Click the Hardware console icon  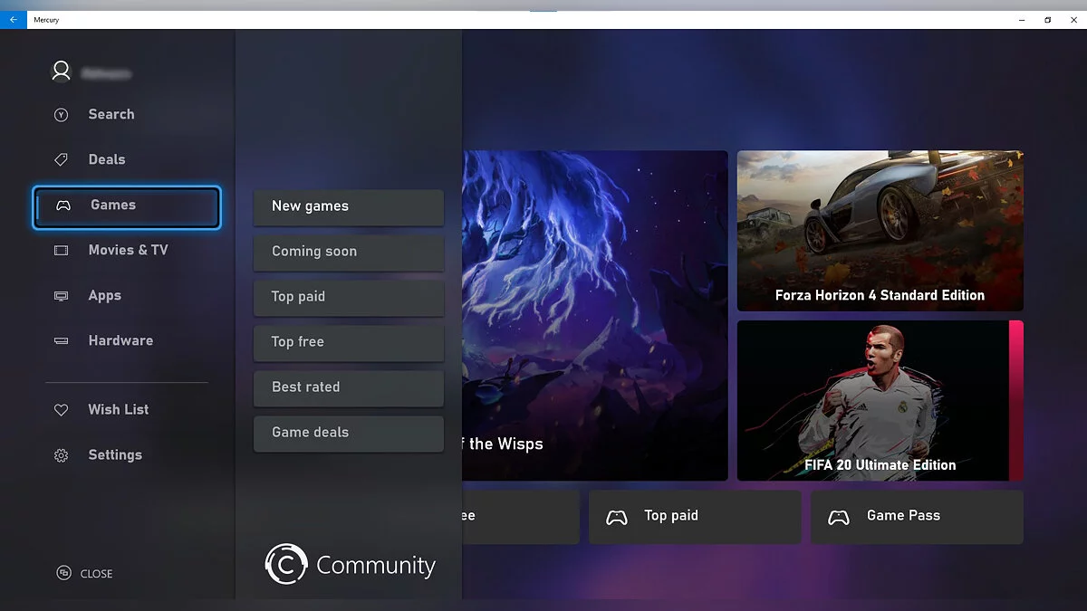click(61, 341)
